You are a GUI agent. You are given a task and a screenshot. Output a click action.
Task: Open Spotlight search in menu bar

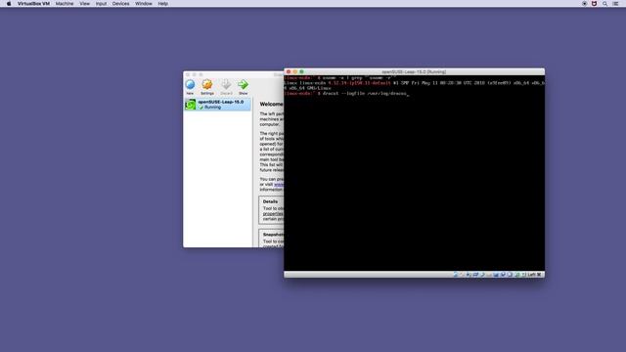pyautogui.click(x=604, y=4)
